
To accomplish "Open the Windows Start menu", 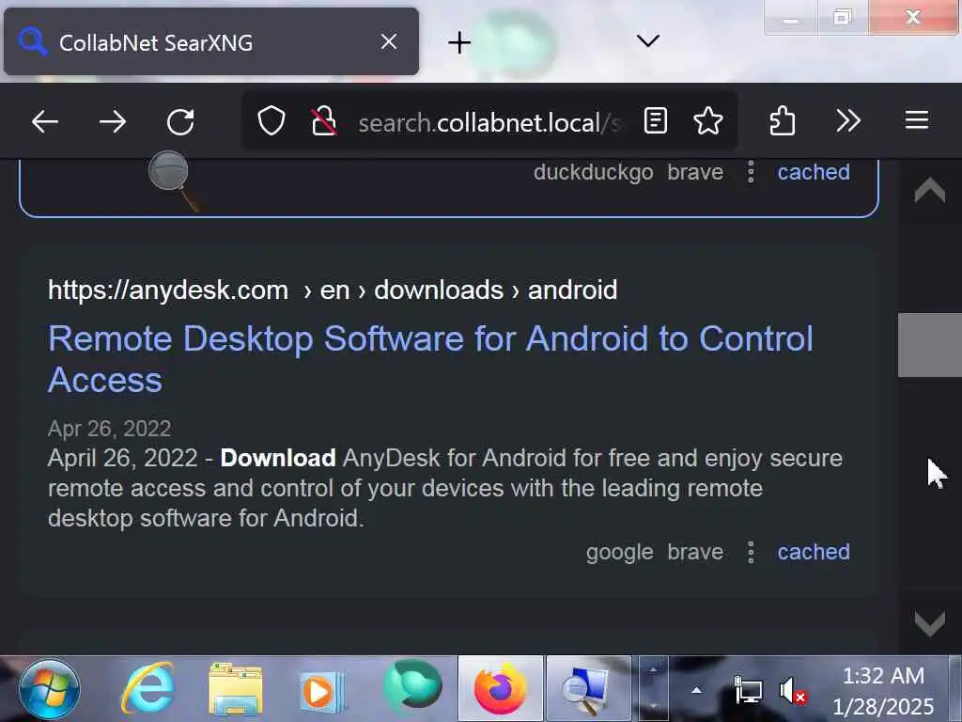I will [49, 689].
